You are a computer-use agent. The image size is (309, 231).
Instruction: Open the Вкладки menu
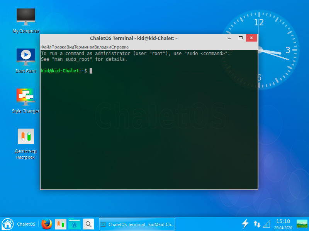102,47
